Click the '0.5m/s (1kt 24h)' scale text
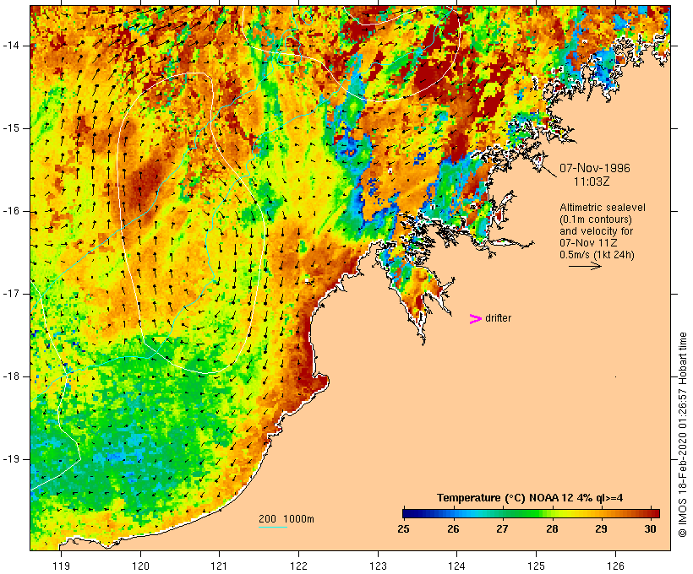Viewport: 693px width, 574px height. point(597,255)
